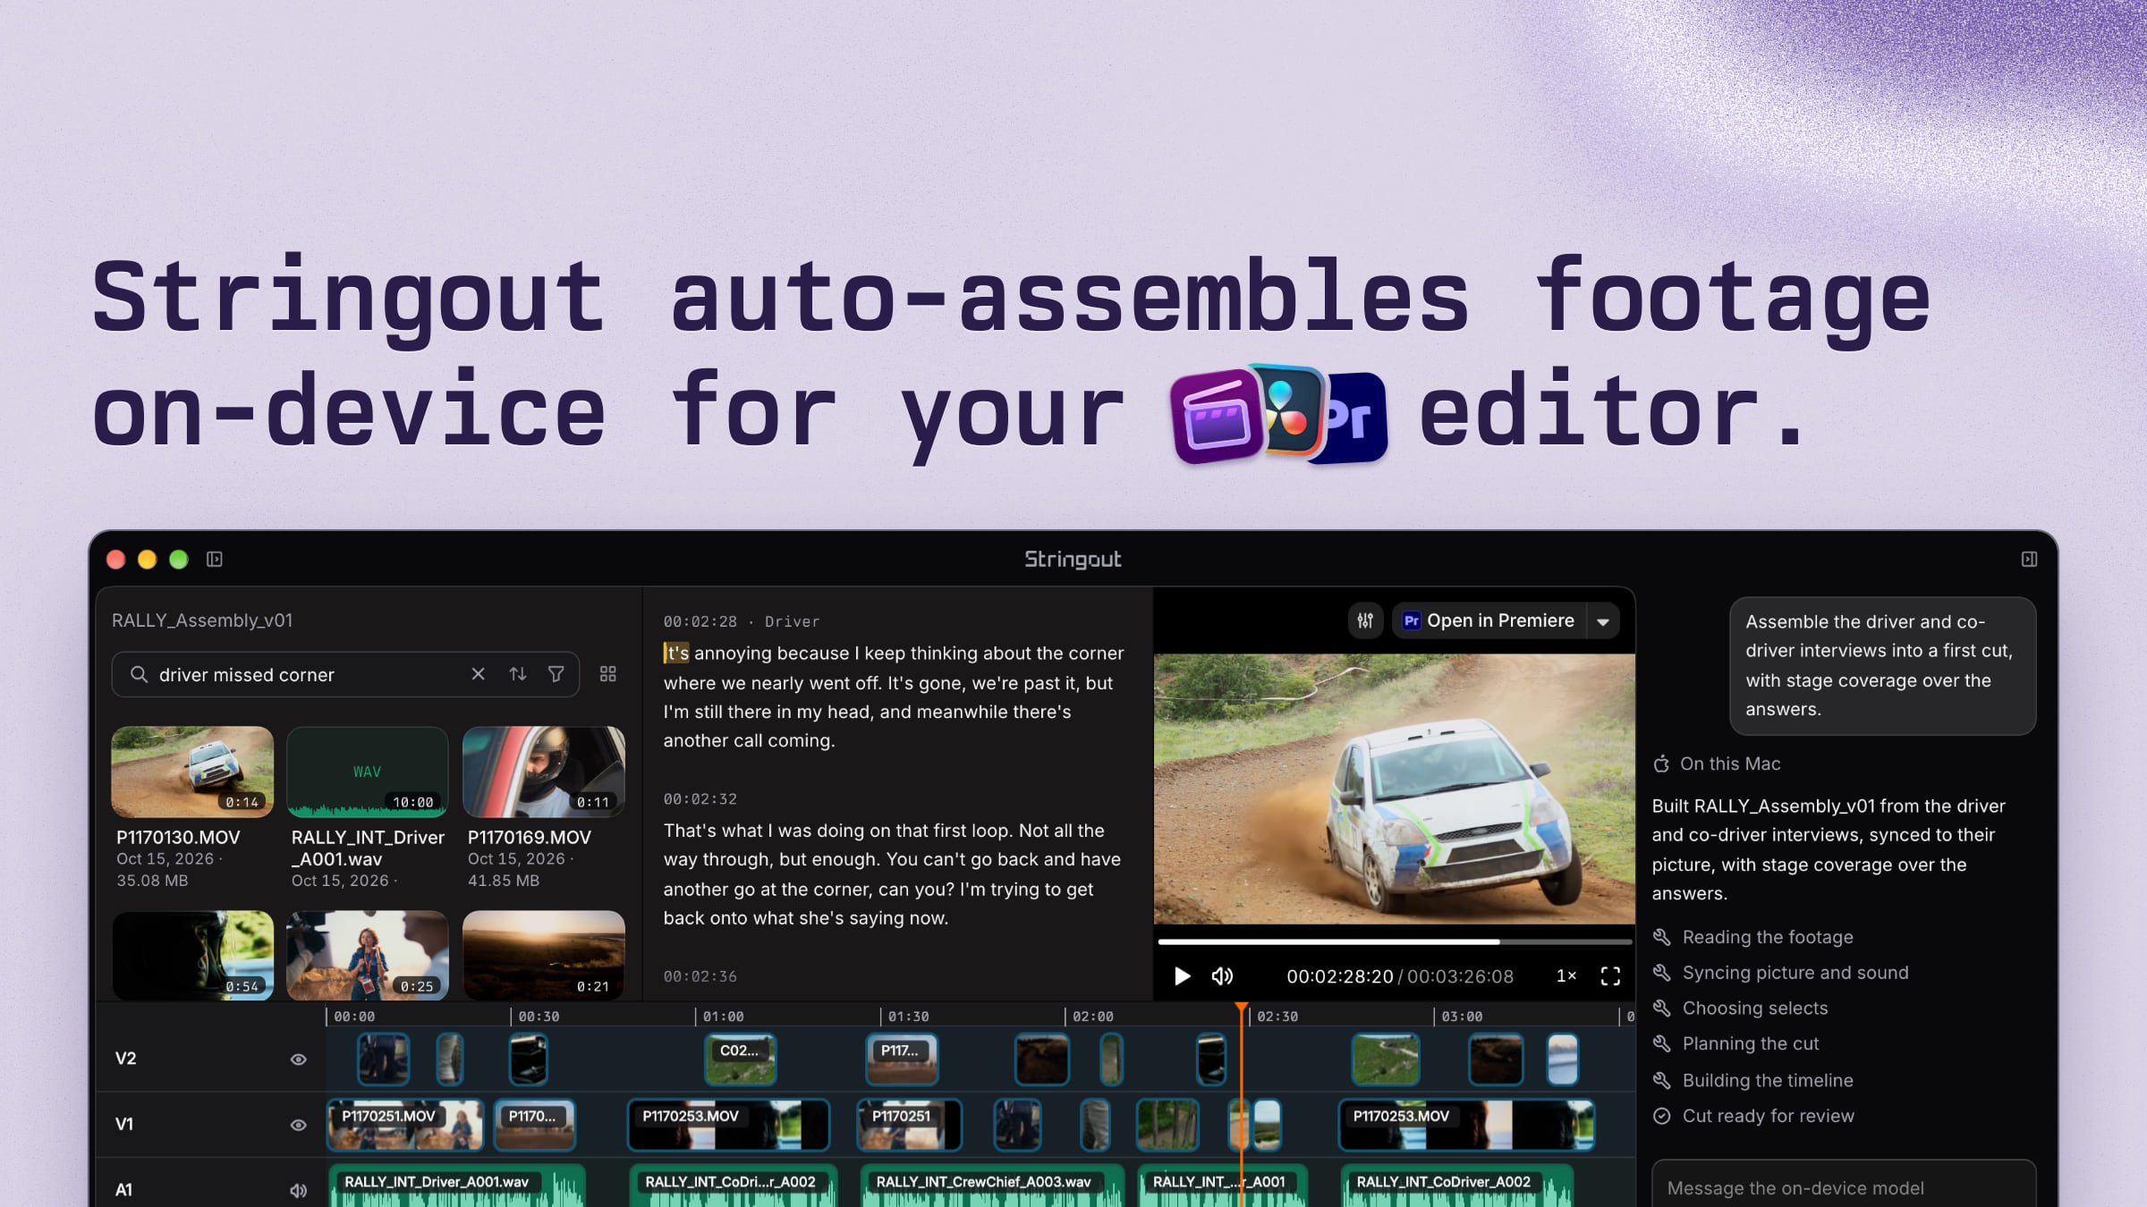
Task: Click the orange playhead marker on ruler
Action: (1242, 1009)
